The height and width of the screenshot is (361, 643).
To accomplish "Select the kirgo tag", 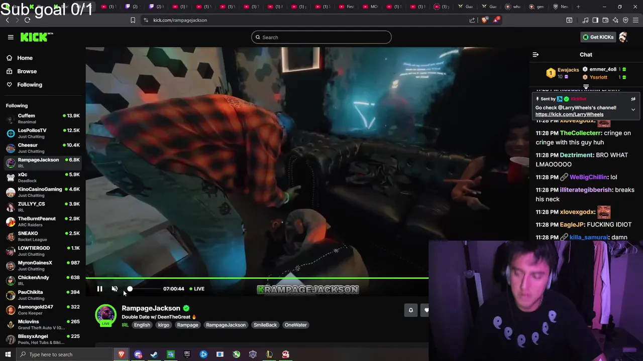I will click(x=164, y=325).
